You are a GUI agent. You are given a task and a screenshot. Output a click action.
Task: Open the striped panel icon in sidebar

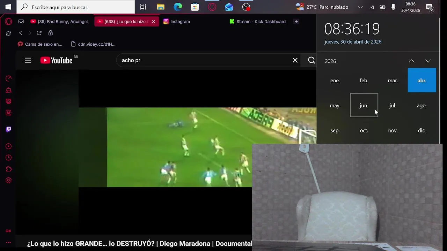9,101
